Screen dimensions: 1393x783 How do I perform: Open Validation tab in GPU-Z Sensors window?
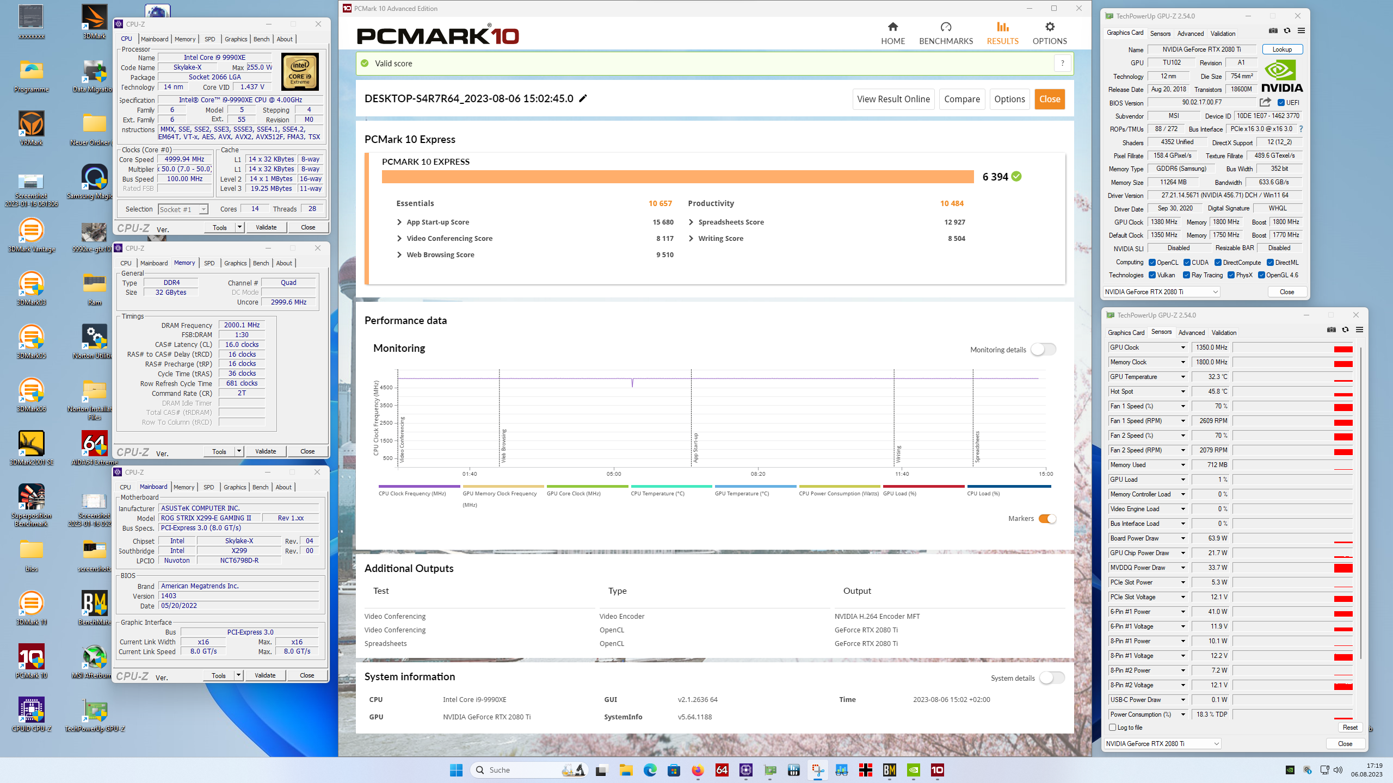(1224, 333)
